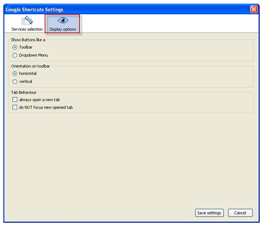Select the Toolbar radio button
Screen dimensions: 263x226
click(x=15, y=48)
